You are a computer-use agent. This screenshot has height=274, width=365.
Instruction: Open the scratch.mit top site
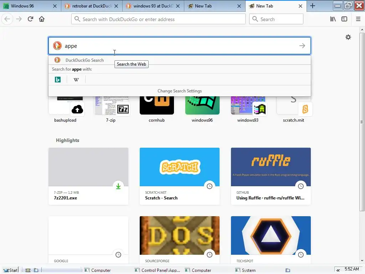293,110
